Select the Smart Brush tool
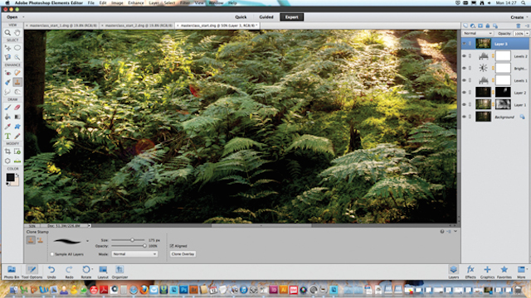 tap(7, 82)
